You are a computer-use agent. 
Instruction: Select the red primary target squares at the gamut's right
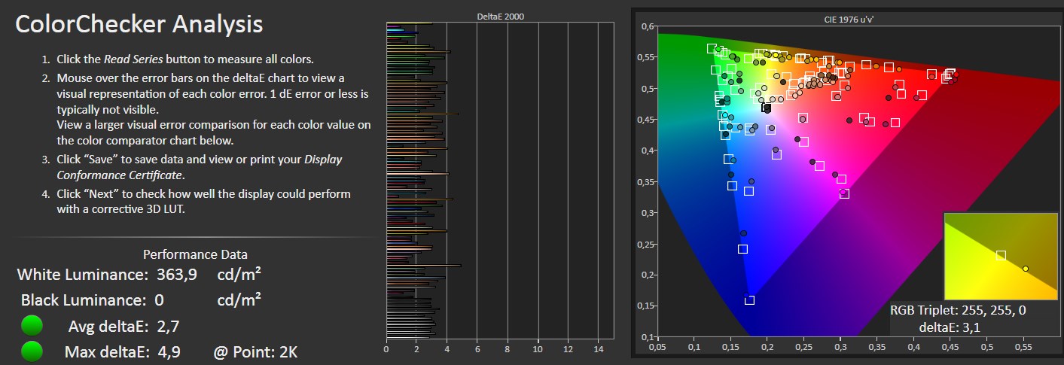pos(949,74)
